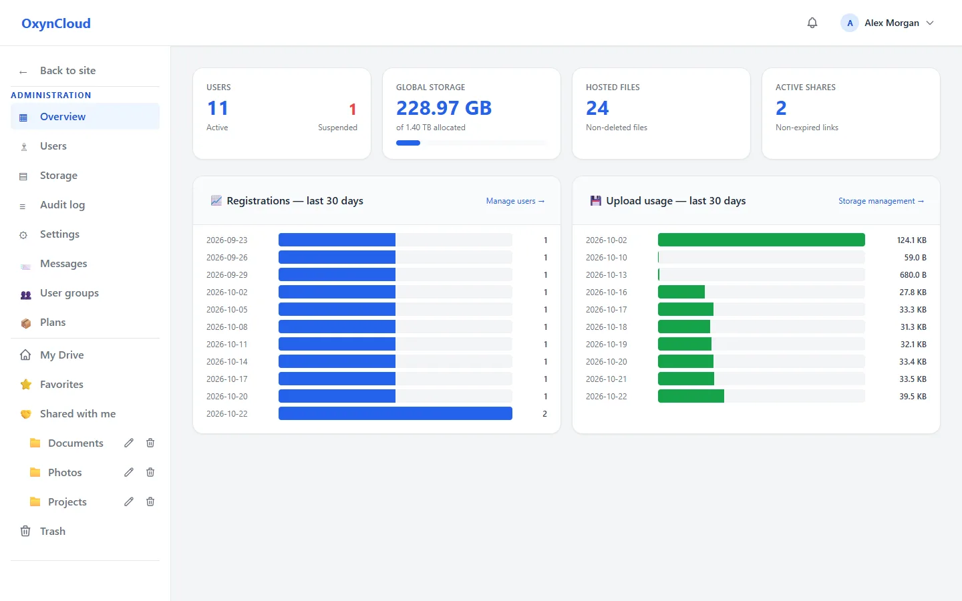Screen dimensions: 962x601
Task: Open the Trash
Action: (x=85, y=531)
